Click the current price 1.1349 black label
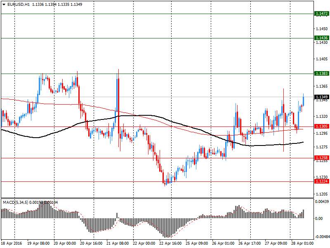The width and height of the screenshot is (330, 248). click(x=321, y=97)
